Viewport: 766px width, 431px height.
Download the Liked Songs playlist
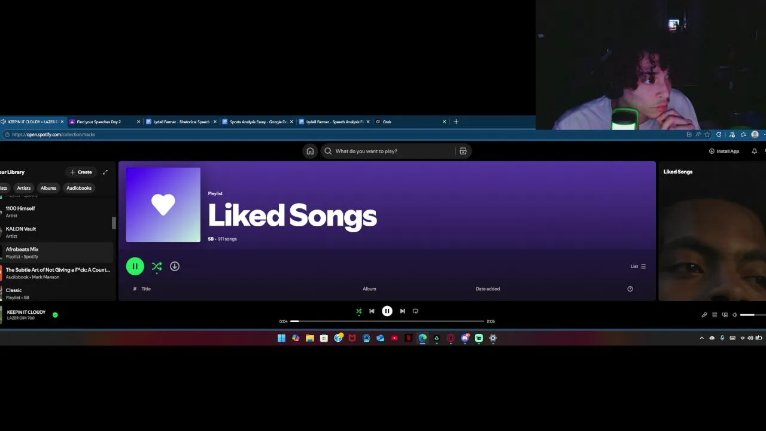175,266
